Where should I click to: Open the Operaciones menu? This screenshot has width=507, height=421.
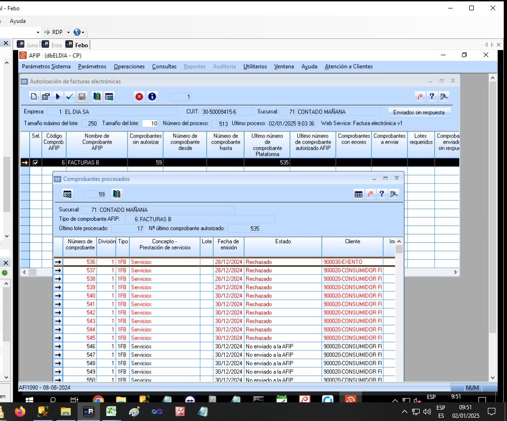129,66
